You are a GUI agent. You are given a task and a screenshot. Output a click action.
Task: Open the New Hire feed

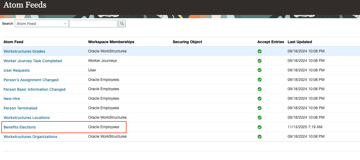12,98
